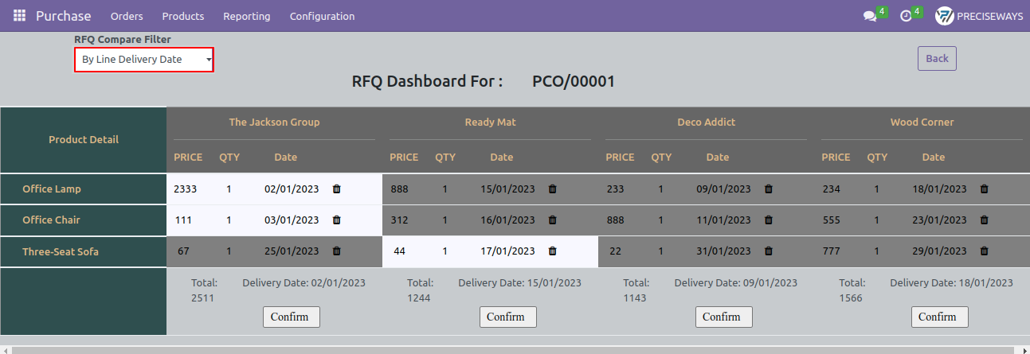Delete Ready Mat Three-Seat Sofa line
Viewport: 1030px width, 354px height.
(552, 251)
